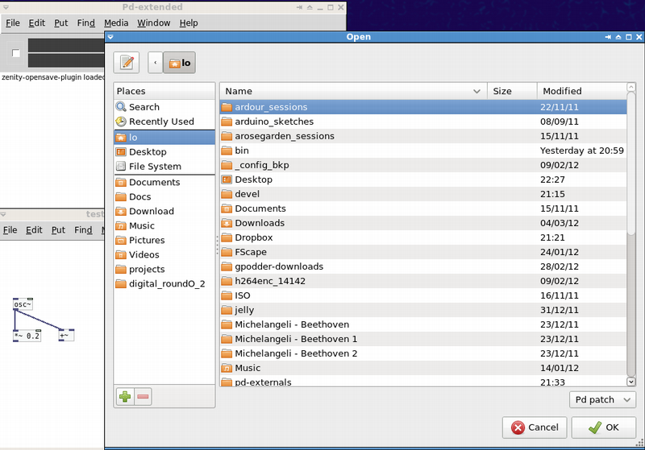This screenshot has width=645, height=450.
Task: Select File System in Places
Action: click(164, 167)
